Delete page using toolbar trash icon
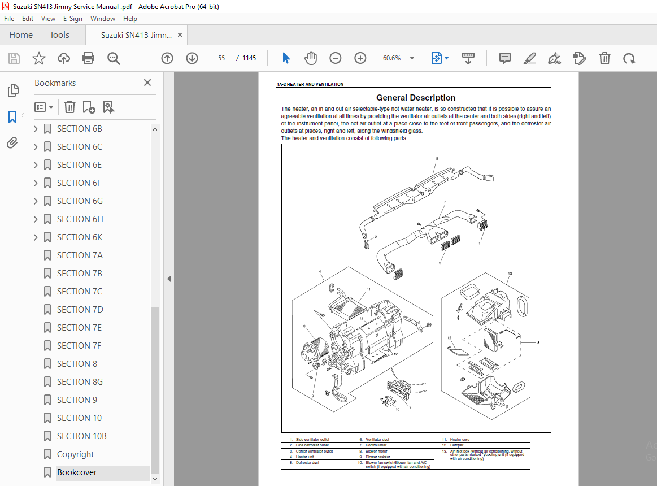The image size is (657, 486). click(604, 58)
